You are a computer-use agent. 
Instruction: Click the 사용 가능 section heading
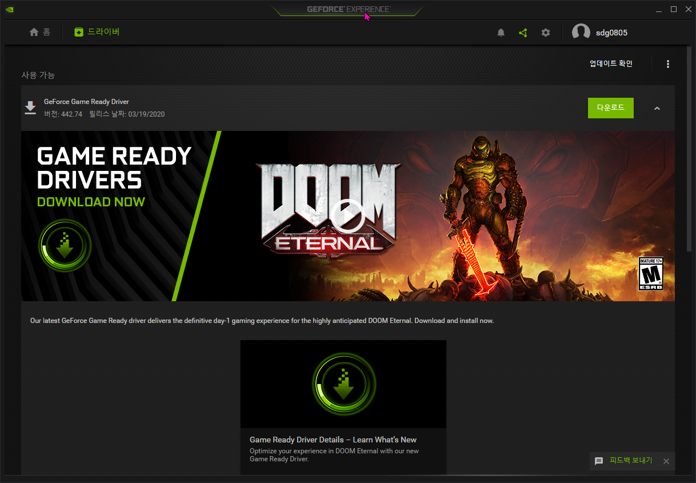(38, 75)
